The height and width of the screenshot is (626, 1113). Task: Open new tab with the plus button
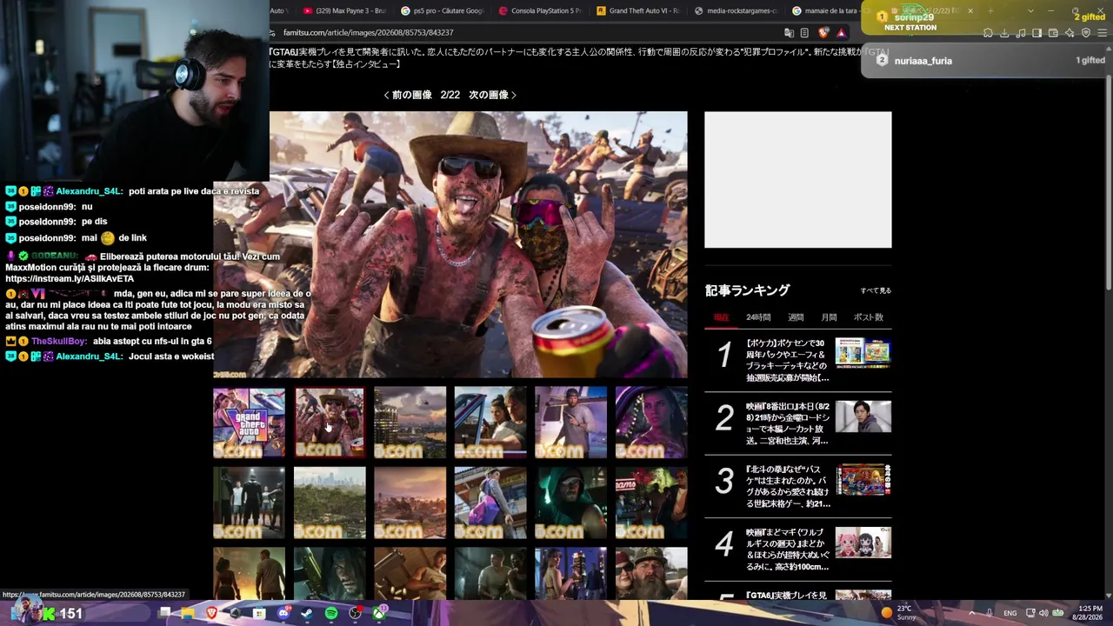(990, 10)
